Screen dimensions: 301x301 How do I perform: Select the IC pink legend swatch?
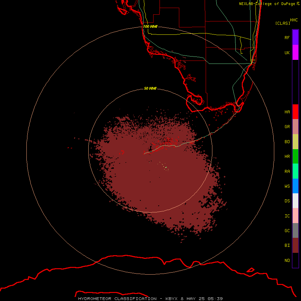pos(295,216)
